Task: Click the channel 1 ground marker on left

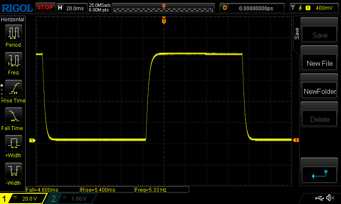Action: 32,141
